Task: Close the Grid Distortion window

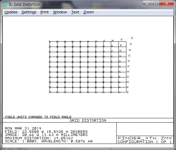Action: pyautogui.click(x=167, y=3)
